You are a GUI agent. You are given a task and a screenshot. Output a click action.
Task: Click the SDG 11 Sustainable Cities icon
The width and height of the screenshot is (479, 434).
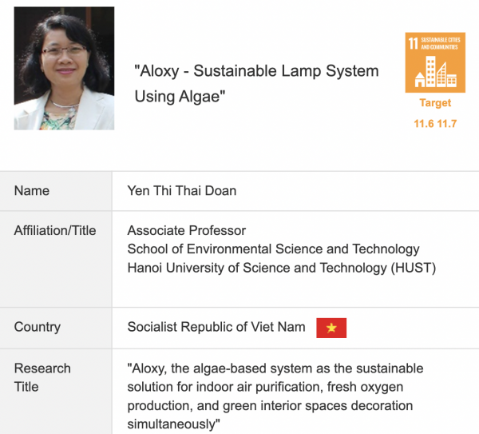(435, 63)
